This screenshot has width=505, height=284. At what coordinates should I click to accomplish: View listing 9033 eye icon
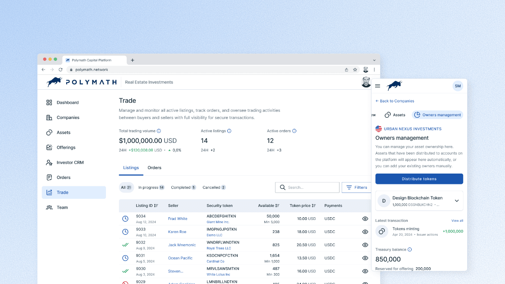[x=365, y=232]
